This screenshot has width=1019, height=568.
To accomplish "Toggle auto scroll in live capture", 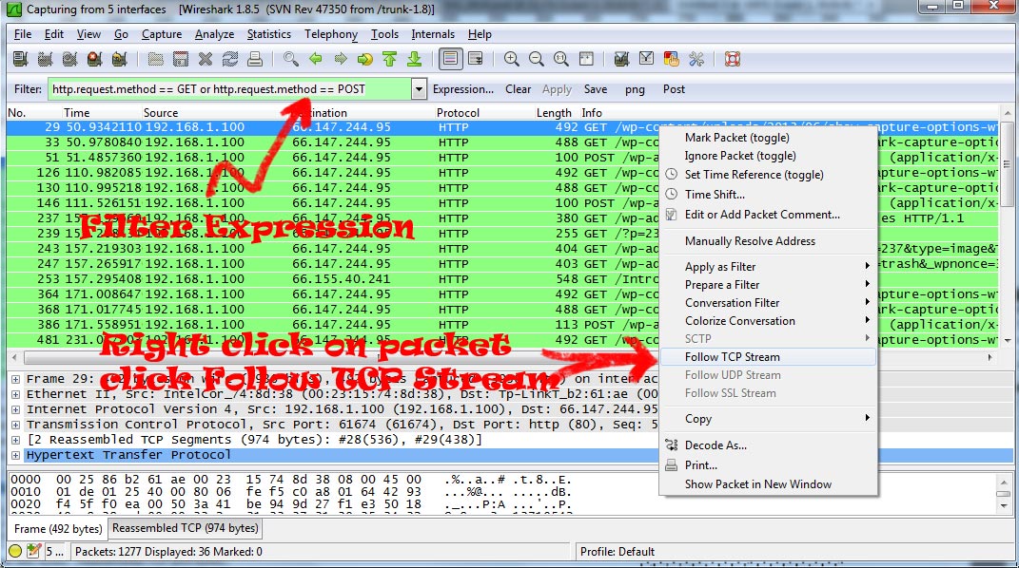I will [475, 60].
